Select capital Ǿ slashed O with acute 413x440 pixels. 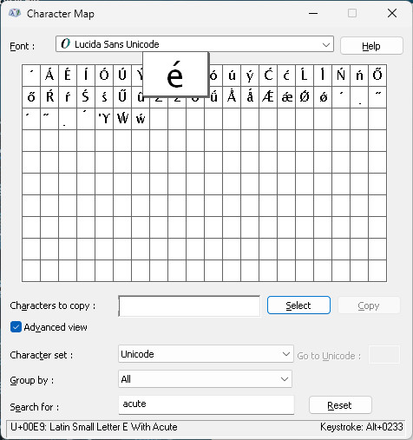(305, 97)
